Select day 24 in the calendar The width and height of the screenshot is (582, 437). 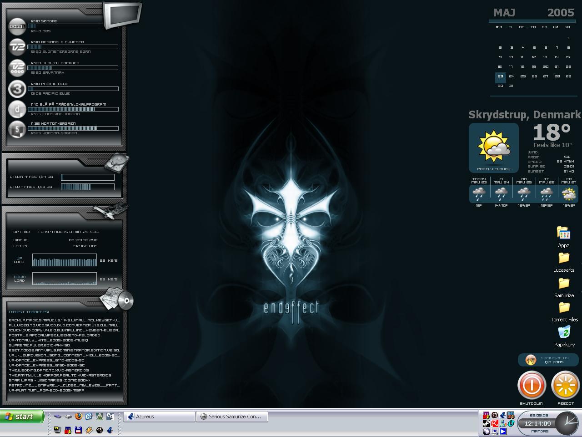(512, 76)
